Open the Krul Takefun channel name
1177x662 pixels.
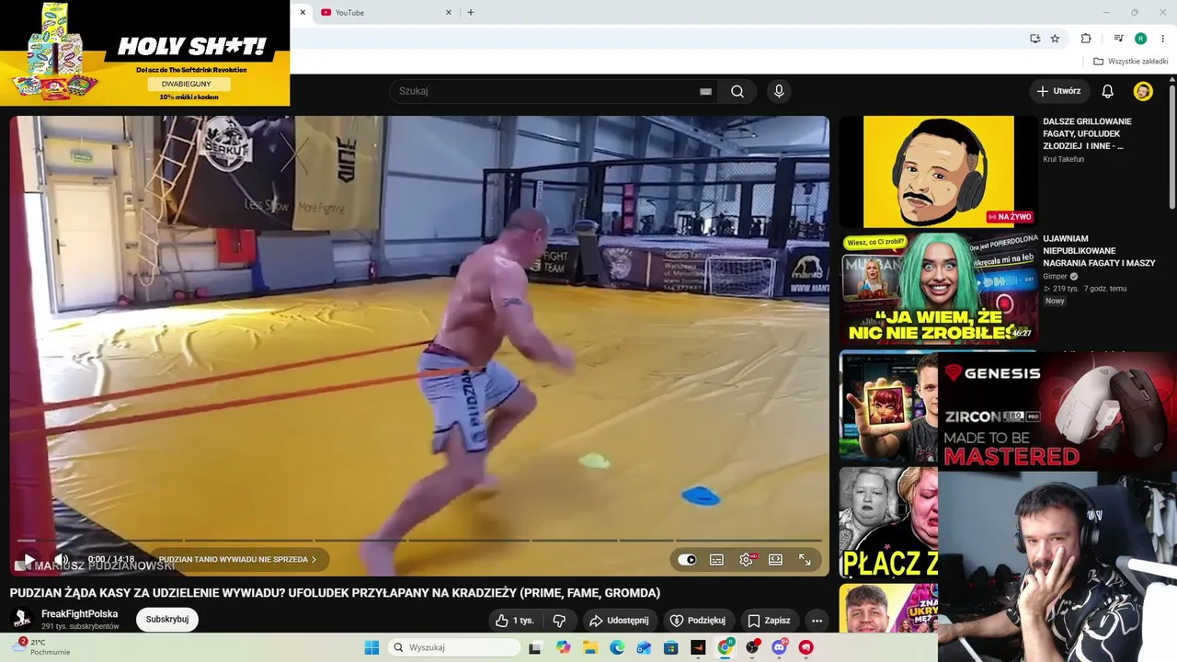point(1063,159)
